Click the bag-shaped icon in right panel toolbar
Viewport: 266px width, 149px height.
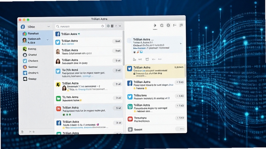click(162, 25)
